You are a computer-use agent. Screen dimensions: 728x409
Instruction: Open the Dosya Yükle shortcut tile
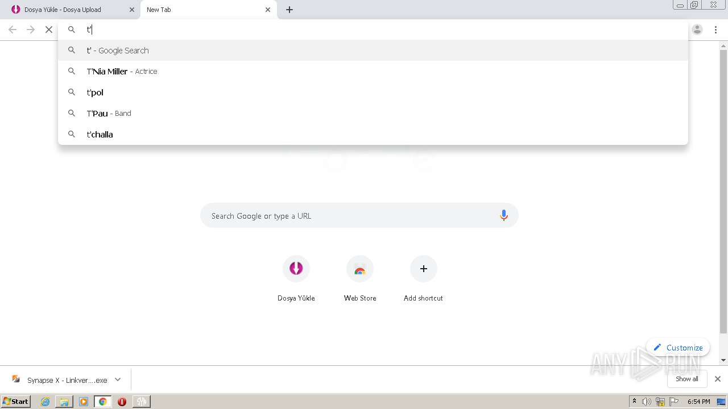(296, 278)
